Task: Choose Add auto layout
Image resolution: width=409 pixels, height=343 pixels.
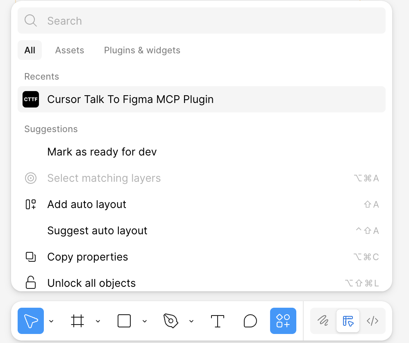Action: point(202,204)
